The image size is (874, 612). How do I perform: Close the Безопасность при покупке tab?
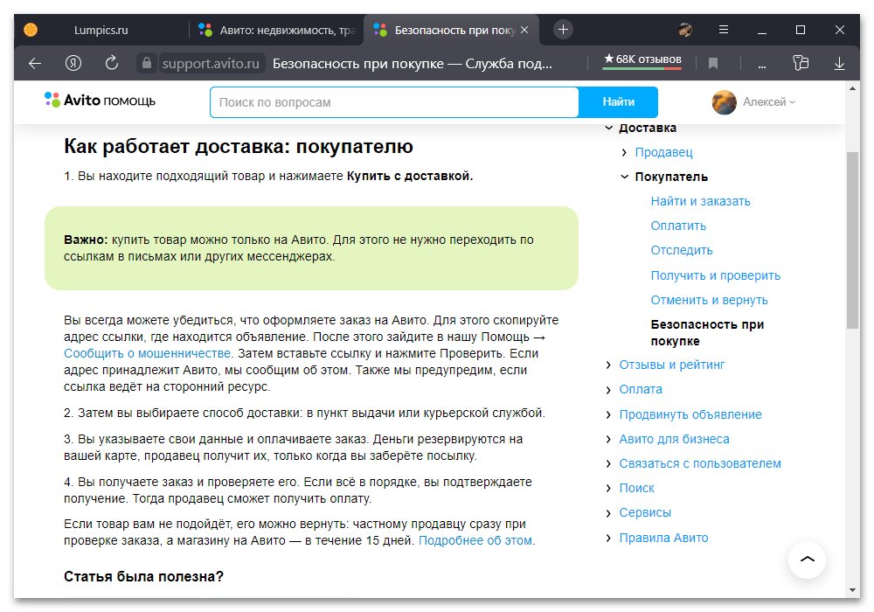524,30
